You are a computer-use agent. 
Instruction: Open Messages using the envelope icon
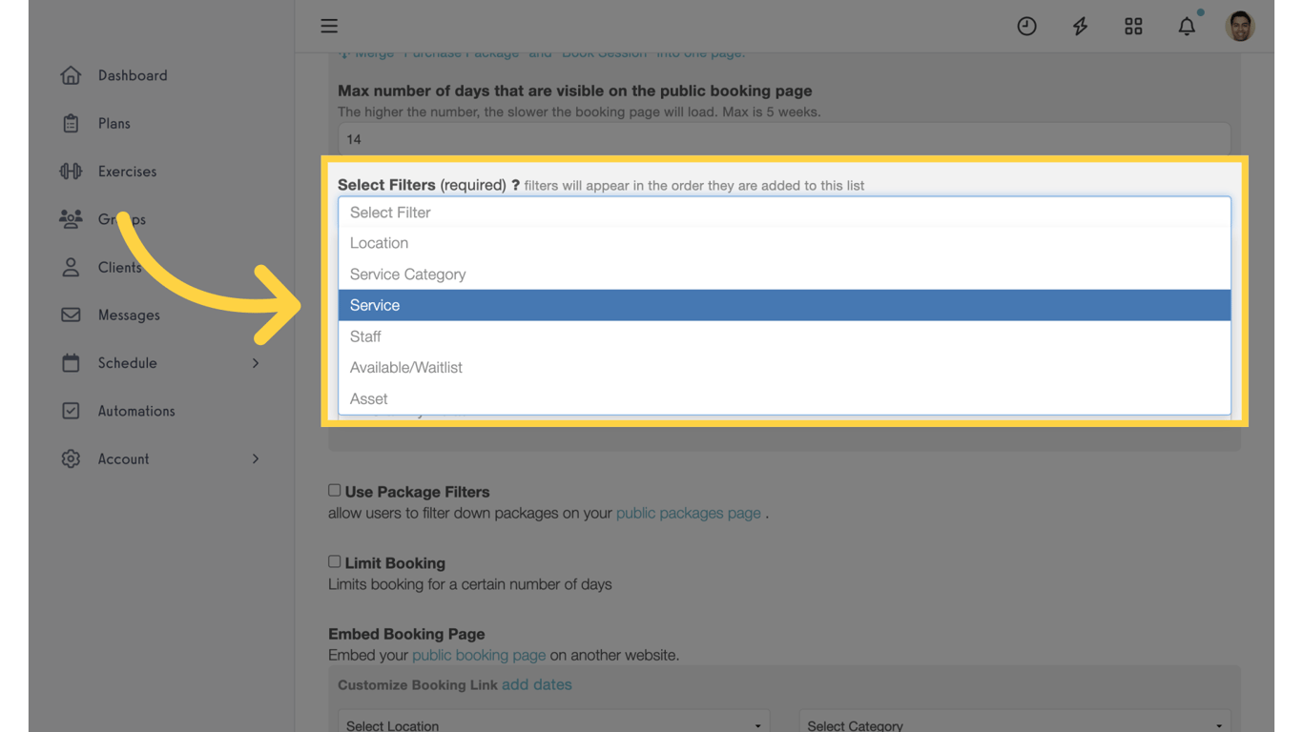pyautogui.click(x=71, y=315)
